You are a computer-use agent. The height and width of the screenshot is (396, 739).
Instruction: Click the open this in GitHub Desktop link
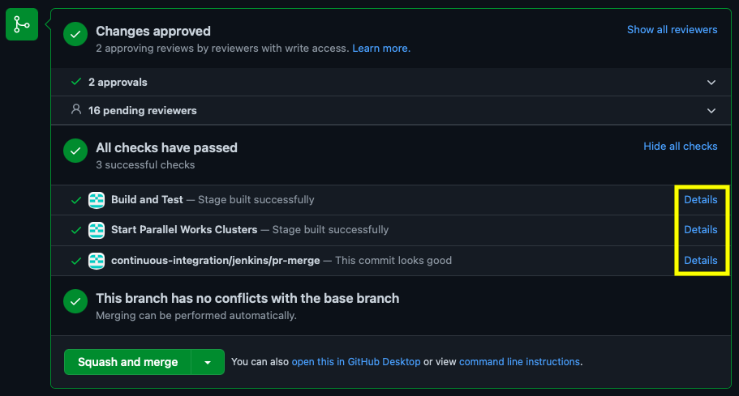click(356, 362)
